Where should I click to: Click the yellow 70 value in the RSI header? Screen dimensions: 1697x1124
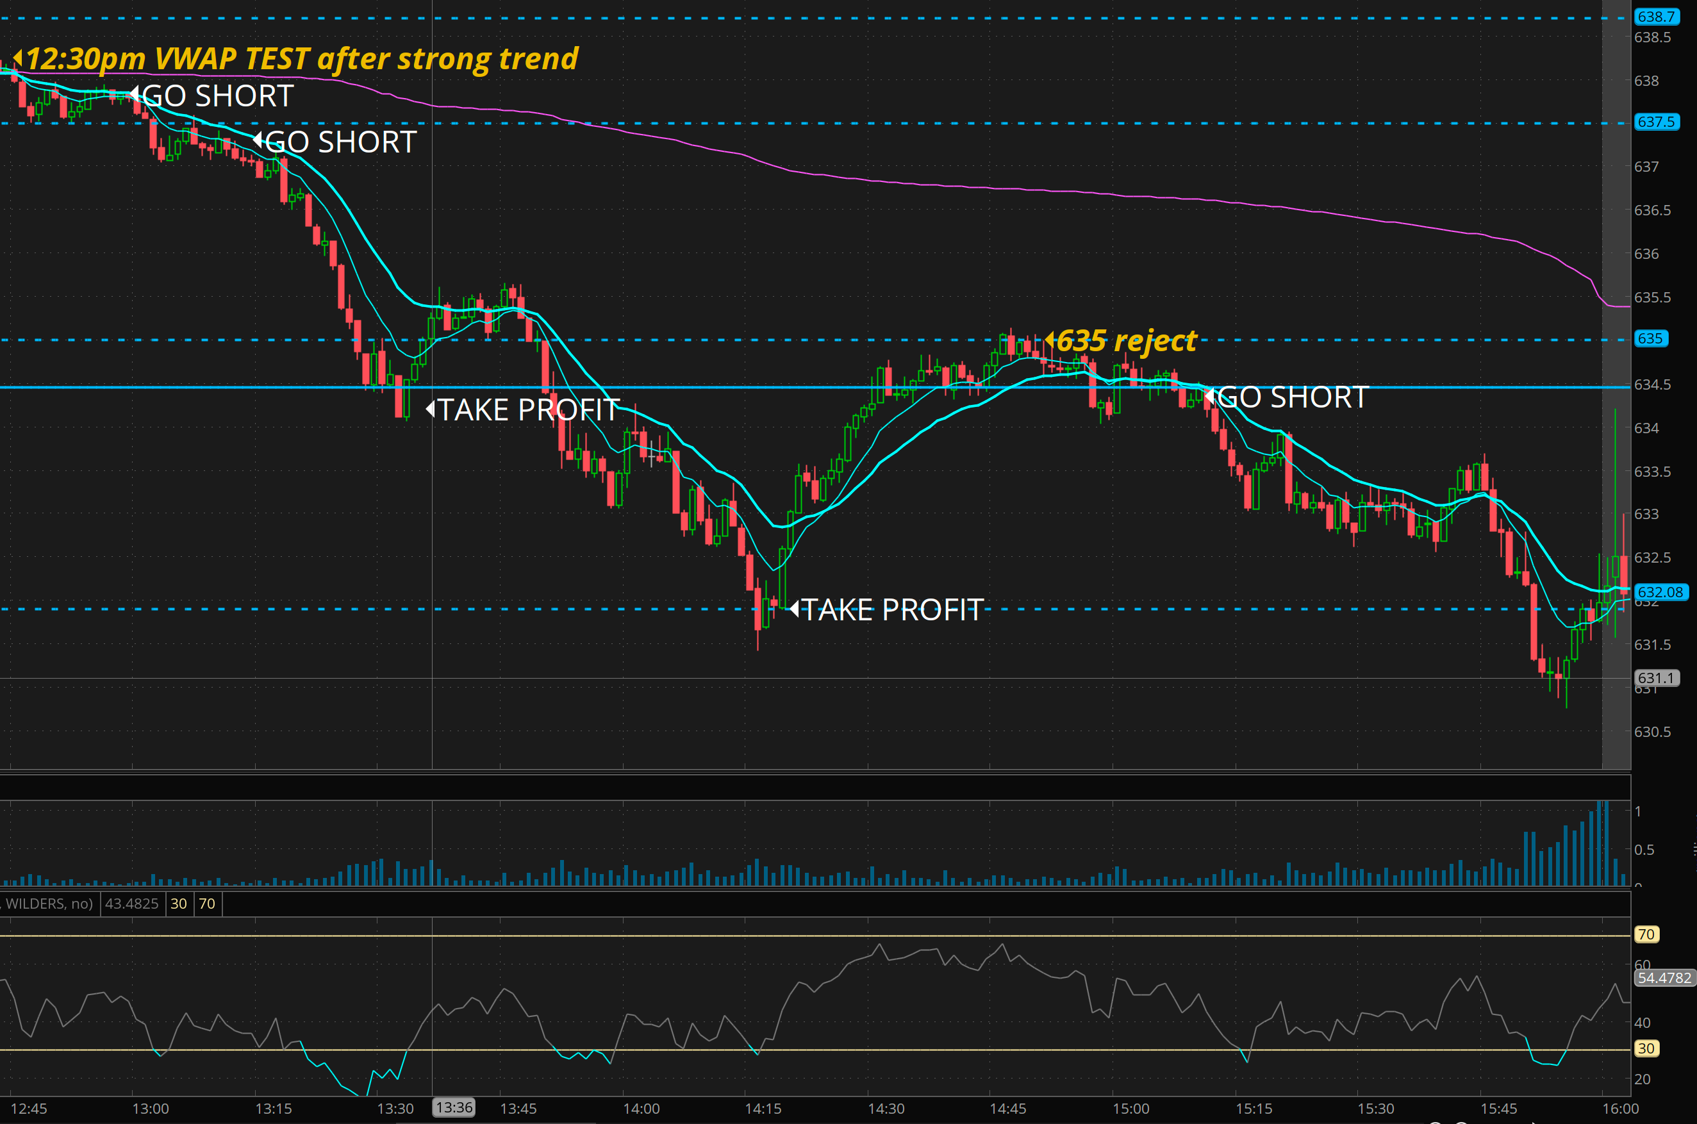click(x=207, y=904)
